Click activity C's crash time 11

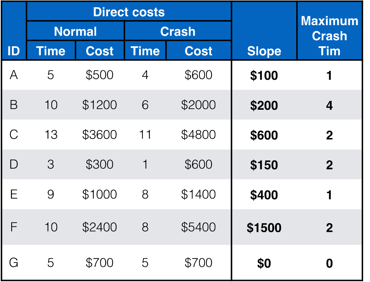coord(145,135)
